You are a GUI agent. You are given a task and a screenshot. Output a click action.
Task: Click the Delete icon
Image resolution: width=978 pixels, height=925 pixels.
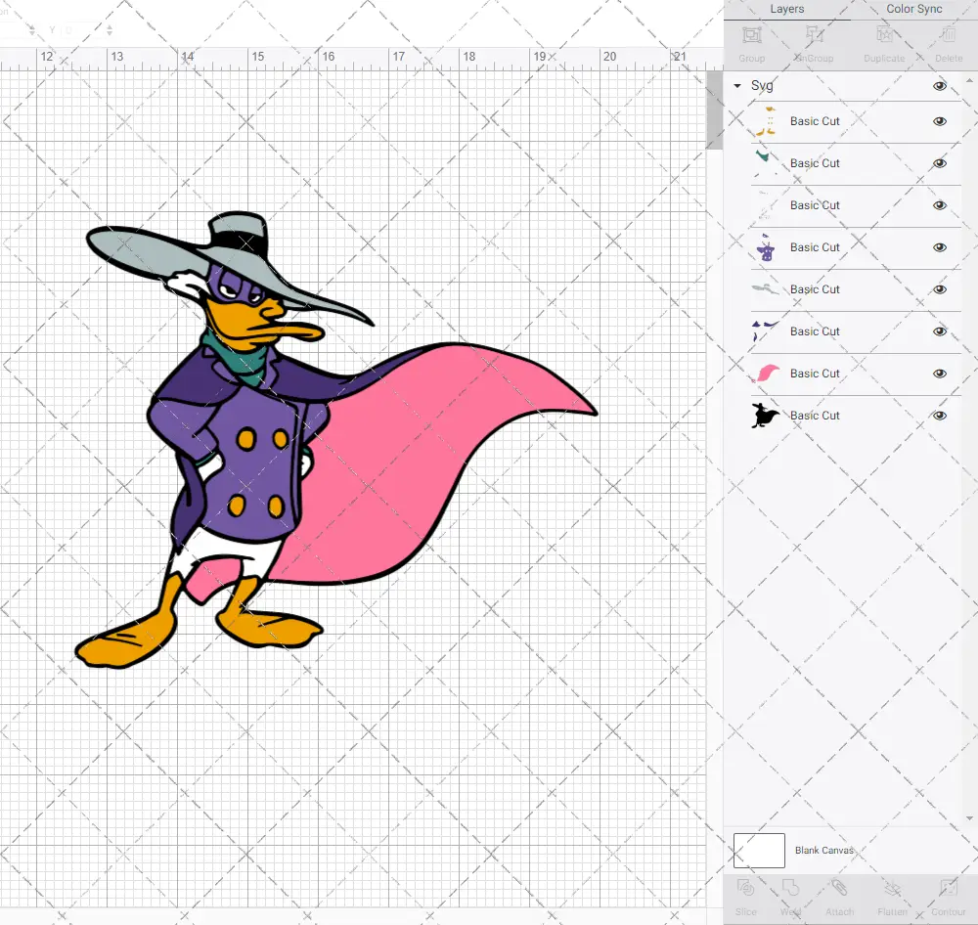[949, 35]
